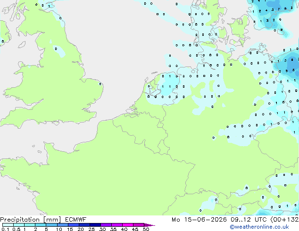The width and height of the screenshot is (299, 231).
Task: Click the legend label "20"
Action: pyautogui.click(x=81, y=229)
